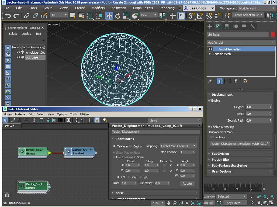
Task: Open the Utilities menu in Slate editor
Action: pos(85,114)
